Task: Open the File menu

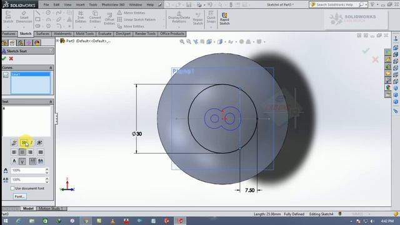Action: (x=46, y=4)
